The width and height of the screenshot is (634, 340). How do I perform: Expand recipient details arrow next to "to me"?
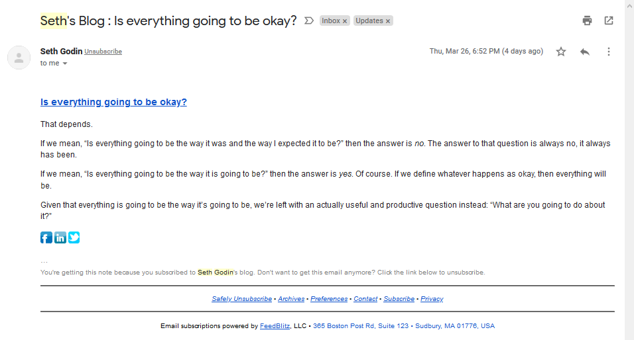click(65, 64)
